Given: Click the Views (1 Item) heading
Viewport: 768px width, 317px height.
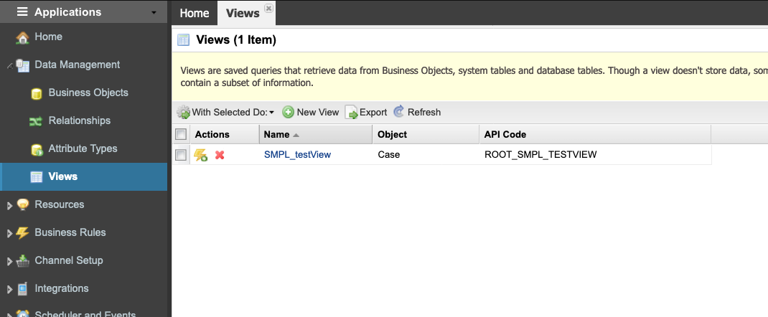Looking at the screenshot, I should (236, 40).
